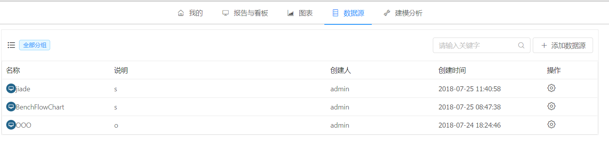The height and width of the screenshot is (164, 609).
Task: Open the jiade data source name
Action: point(23,89)
